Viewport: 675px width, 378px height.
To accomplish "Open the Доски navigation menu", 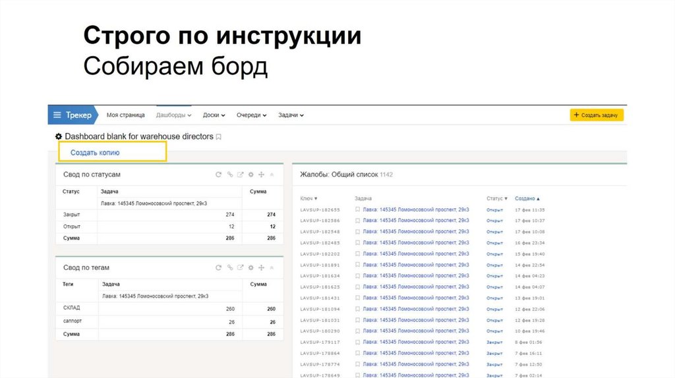I will (214, 115).
